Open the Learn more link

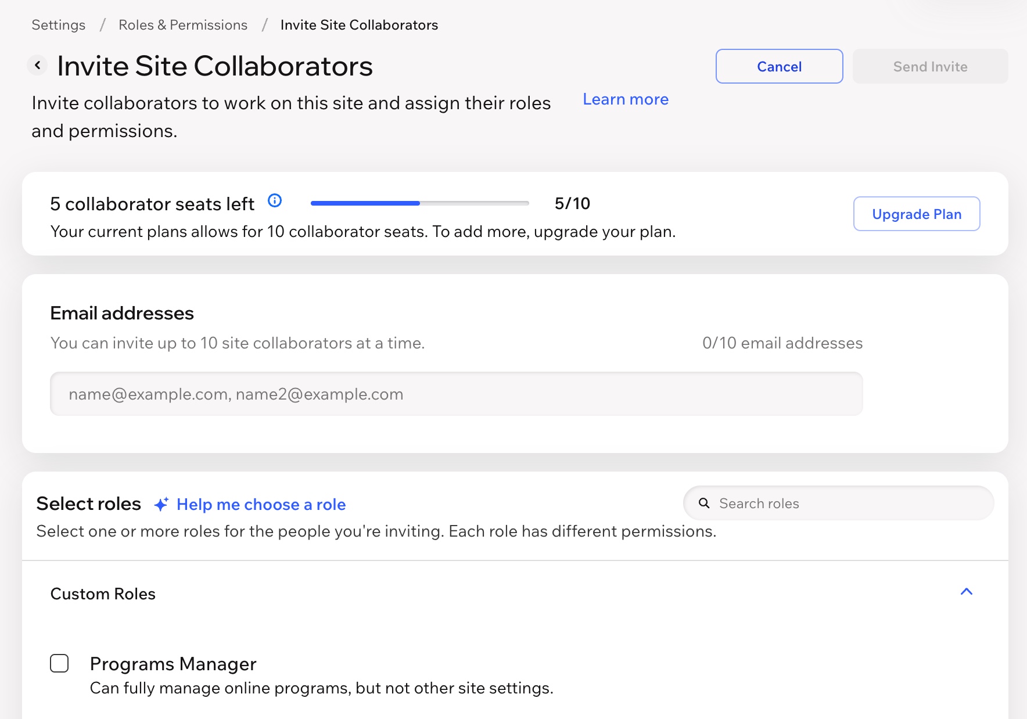(x=626, y=99)
